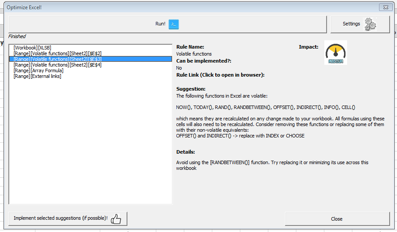Screen dimensions: 397x232
Task: Click the gears icon on Settings
Action: pos(370,25)
